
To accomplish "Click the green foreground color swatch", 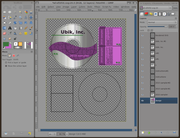I will (x=6, y=44).
